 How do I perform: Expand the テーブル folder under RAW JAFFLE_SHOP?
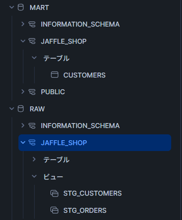point(34,159)
